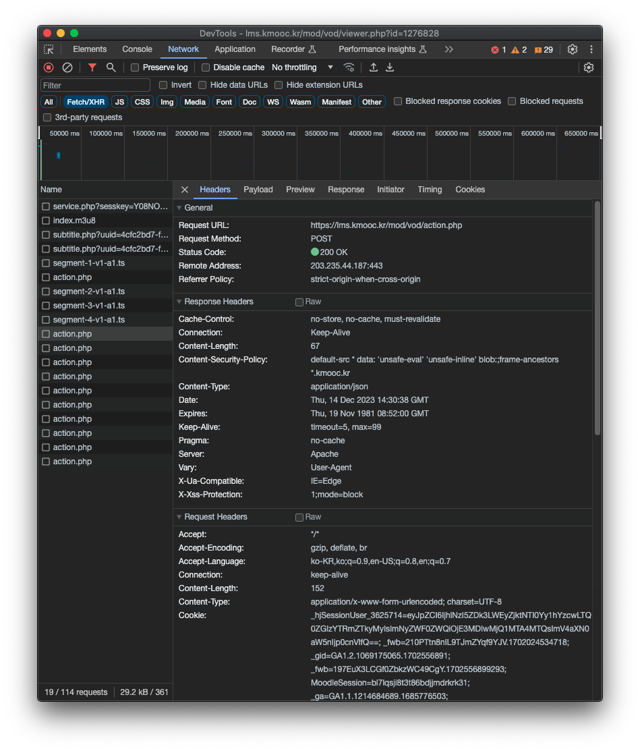Viewport: 640px width, 751px height.
Task: Click the yellow warning count badge
Action: 519,50
